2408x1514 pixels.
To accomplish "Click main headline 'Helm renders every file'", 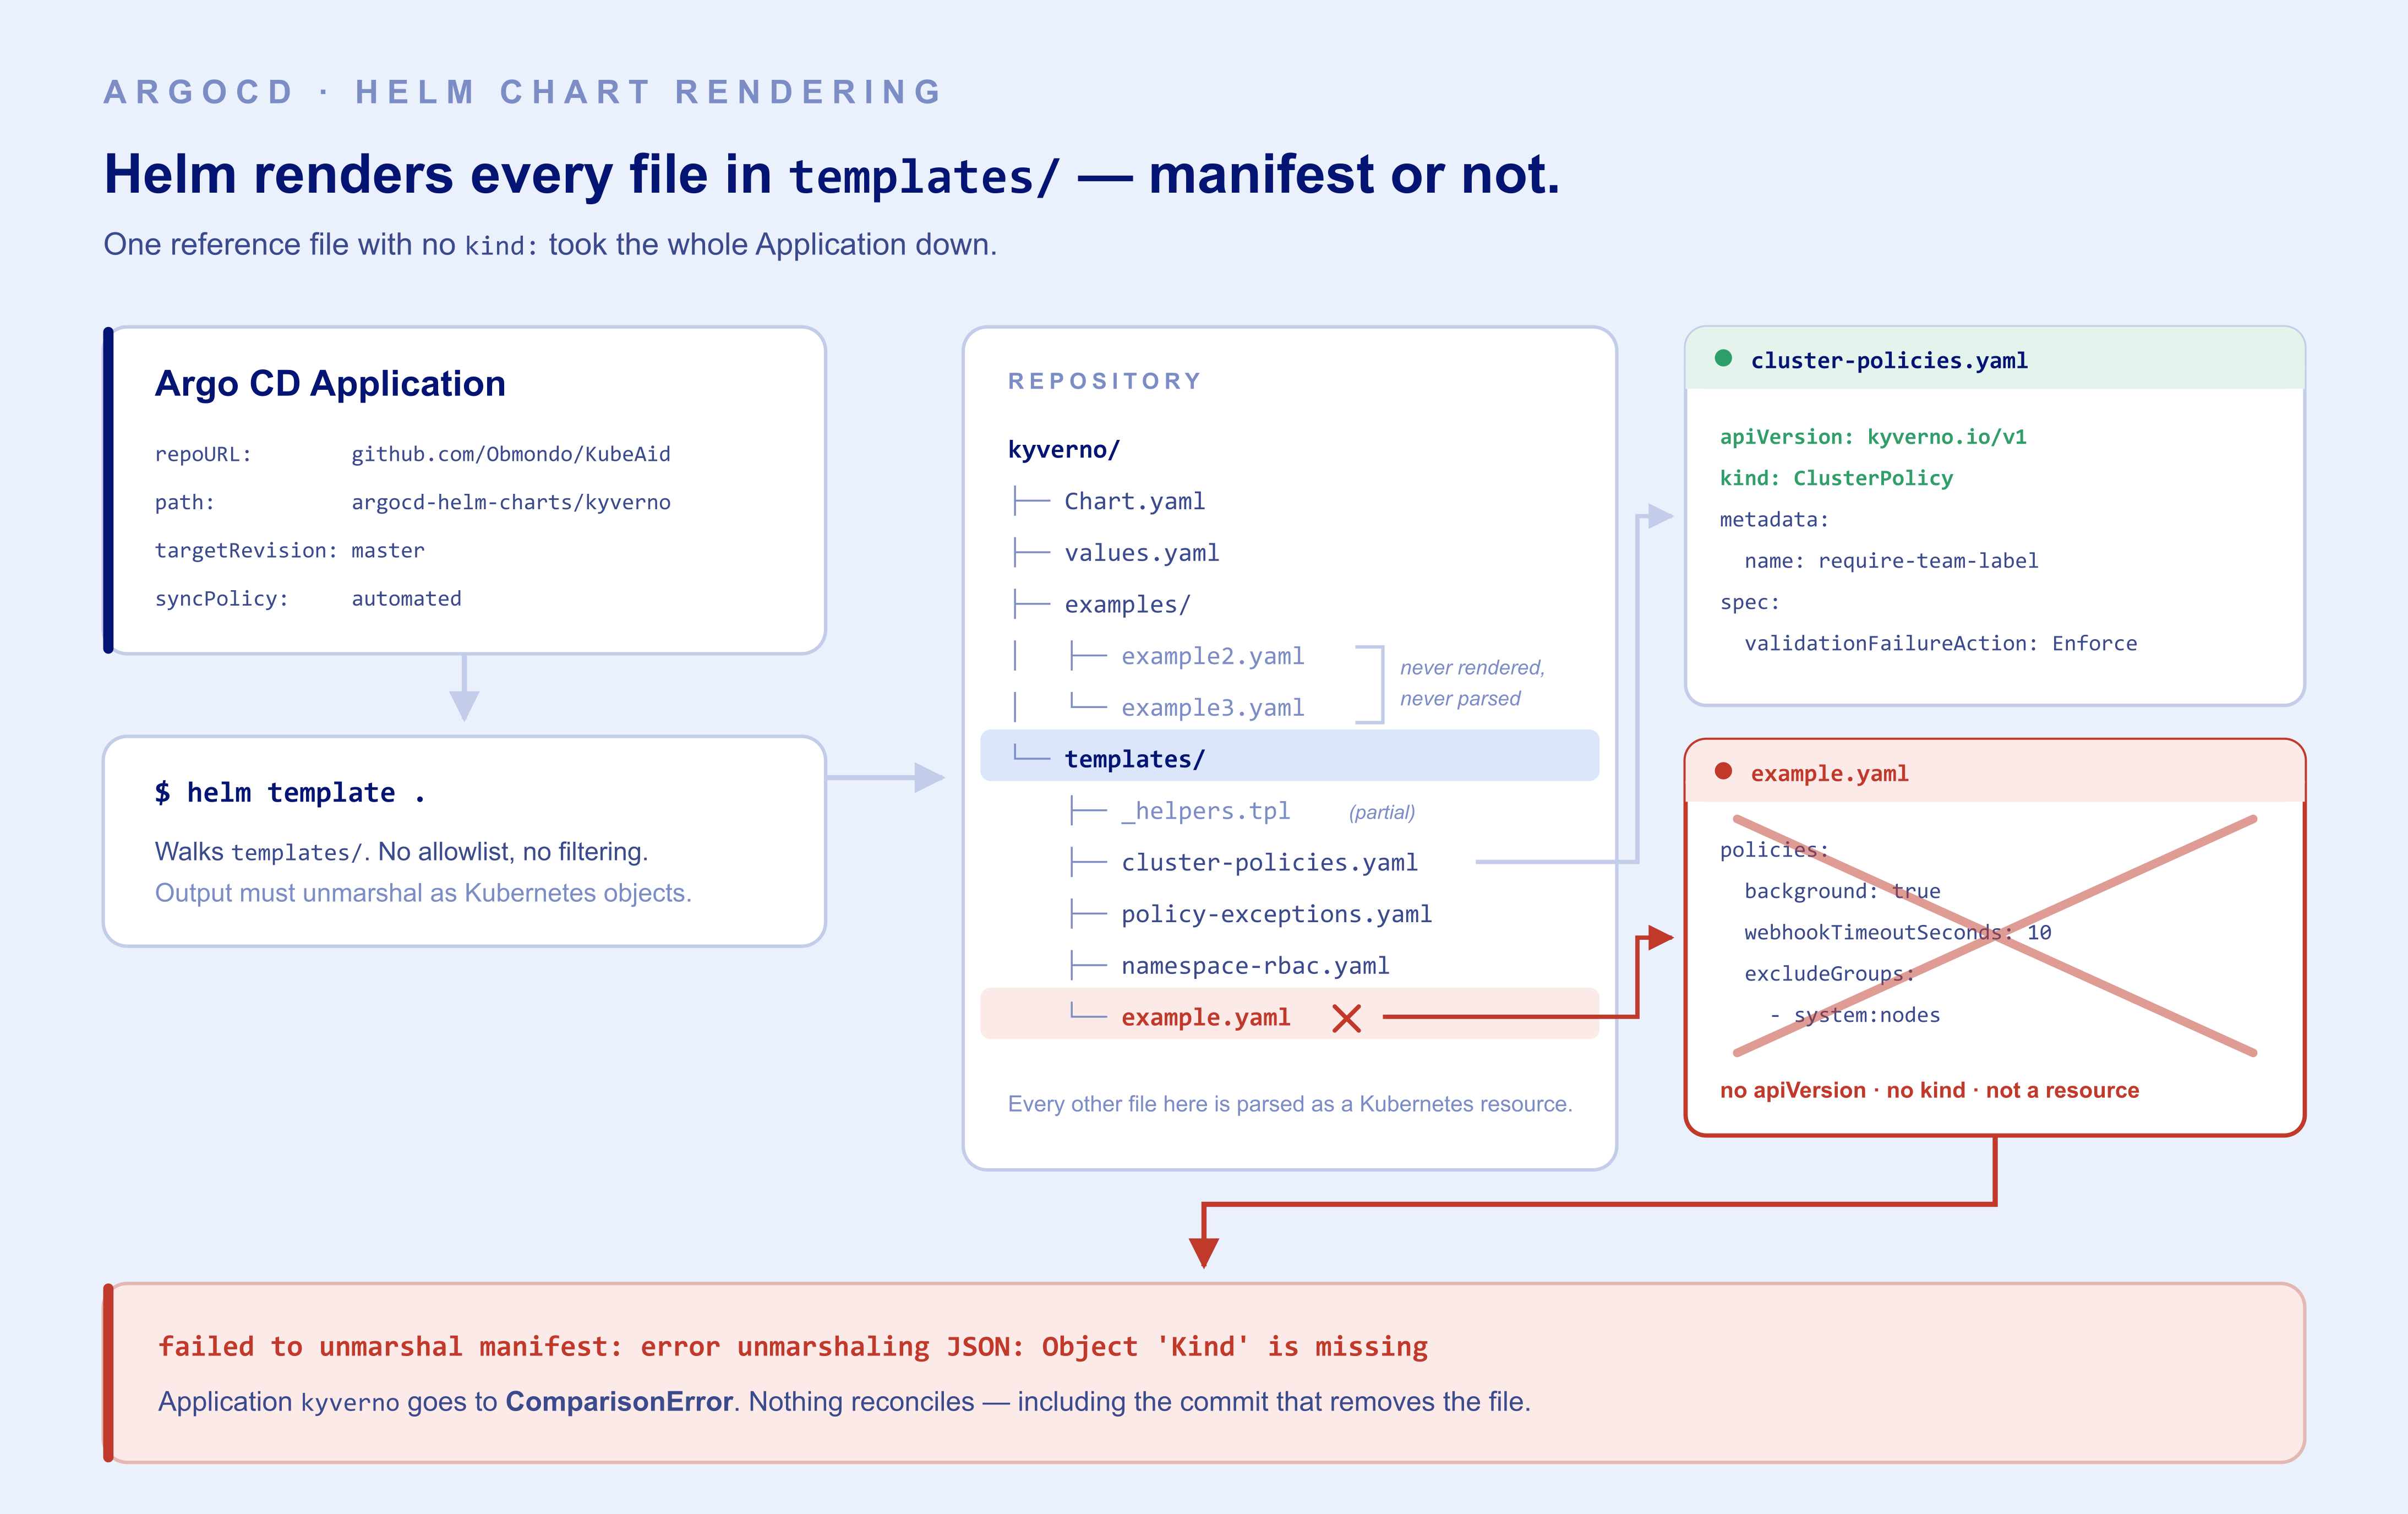I will (831, 175).
